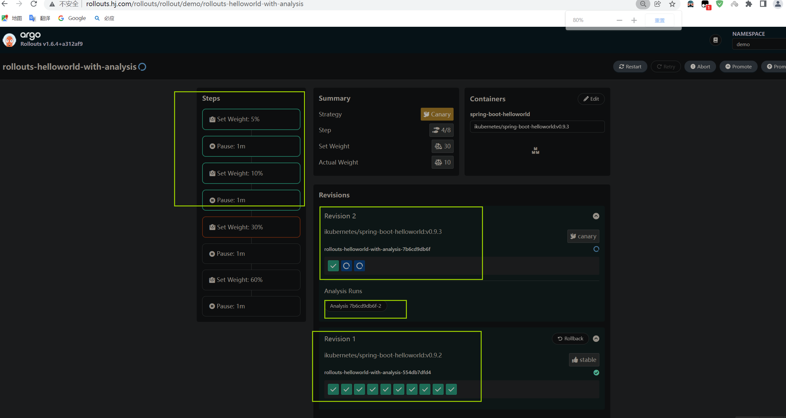Click the second progressing pod in Revision 2

(347, 266)
